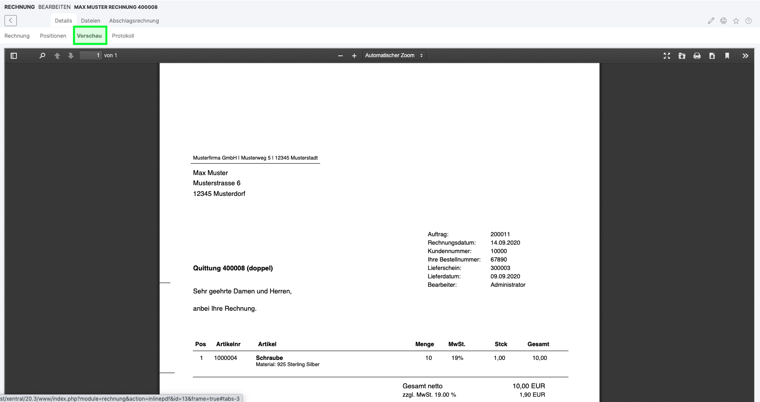Screen dimensions: 760x402
Task: Switch to the Positionen tab
Action: point(53,36)
